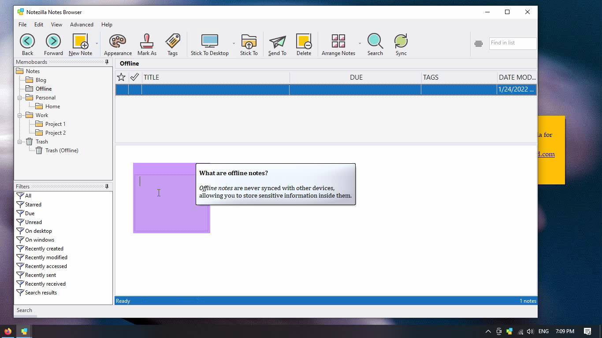Image resolution: width=602 pixels, height=338 pixels.
Task: Show Search results filter
Action: (41, 293)
